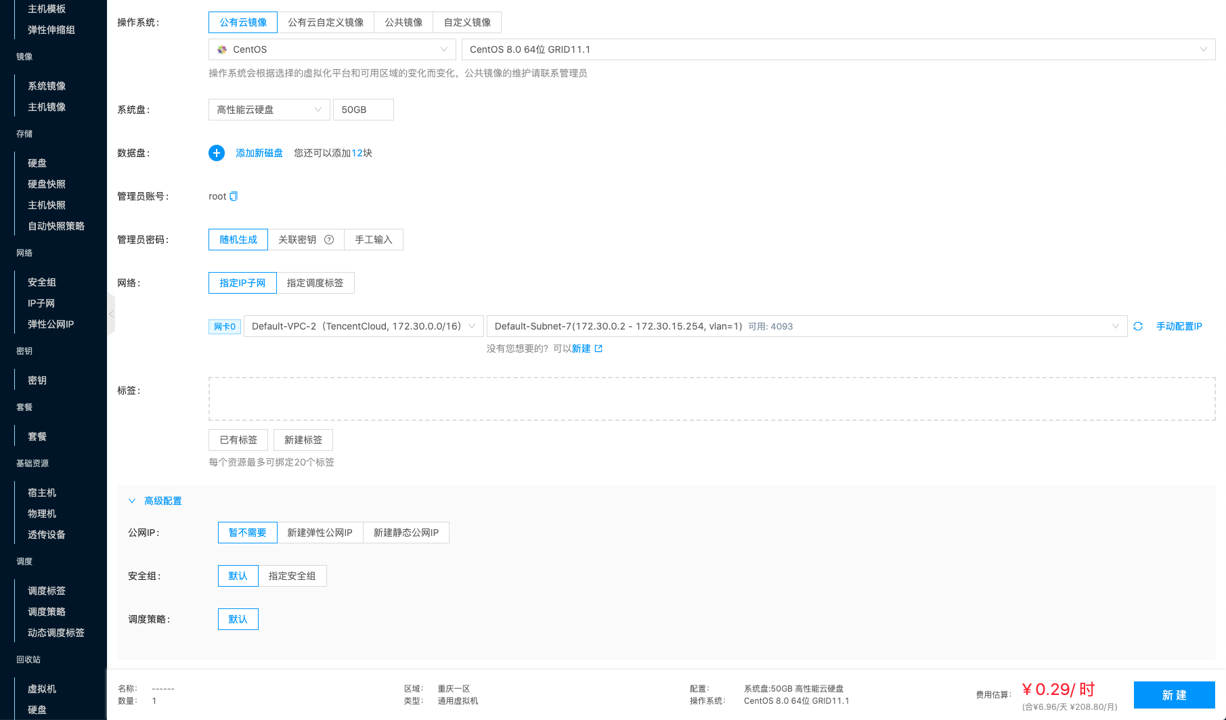Switch to 公共镜像 tab
This screenshot has height=720, width=1226.
tap(403, 22)
